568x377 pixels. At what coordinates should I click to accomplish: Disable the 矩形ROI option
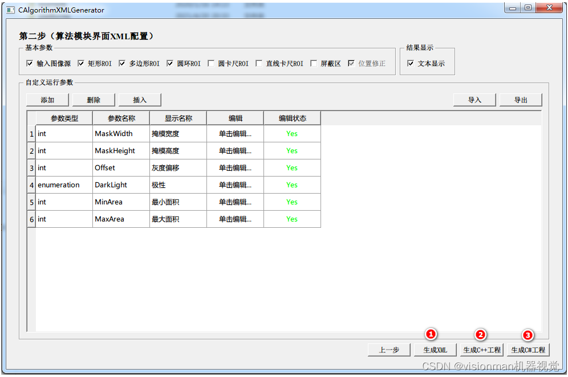click(82, 63)
